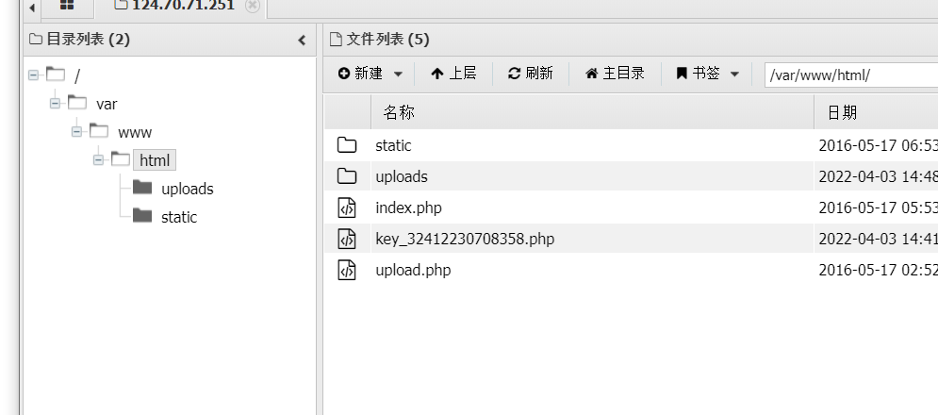The width and height of the screenshot is (938, 415).
Task: Click the left tab scroll arrow
Action: tap(32, 8)
